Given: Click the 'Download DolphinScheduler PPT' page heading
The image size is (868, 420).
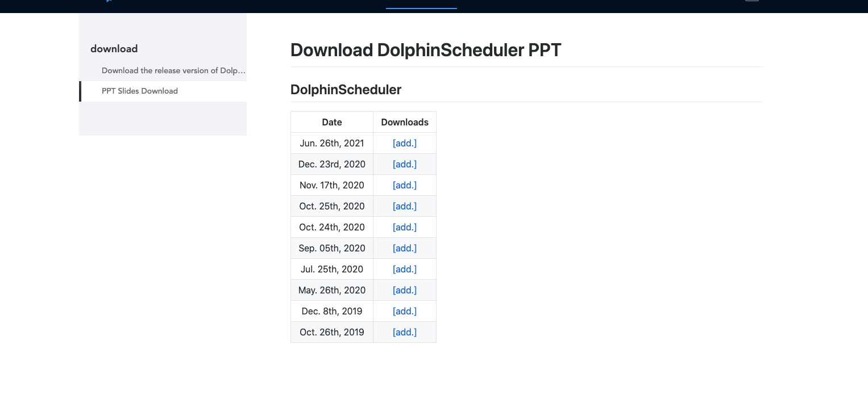Looking at the screenshot, I should (x=426, y=50).
